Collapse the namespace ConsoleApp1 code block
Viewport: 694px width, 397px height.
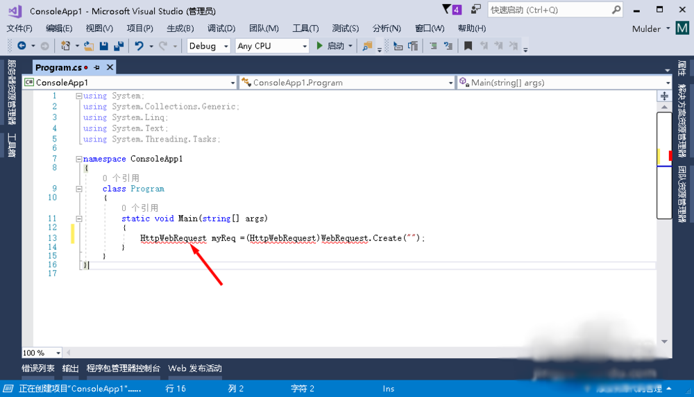tap(78, 159)
